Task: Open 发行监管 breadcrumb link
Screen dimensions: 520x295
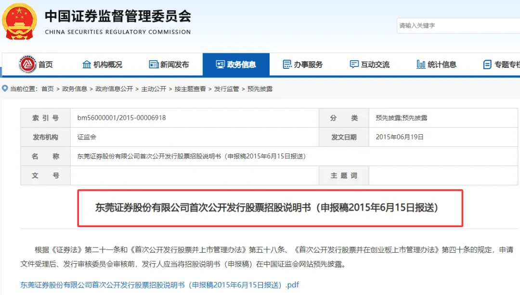Action: point(226,89)
